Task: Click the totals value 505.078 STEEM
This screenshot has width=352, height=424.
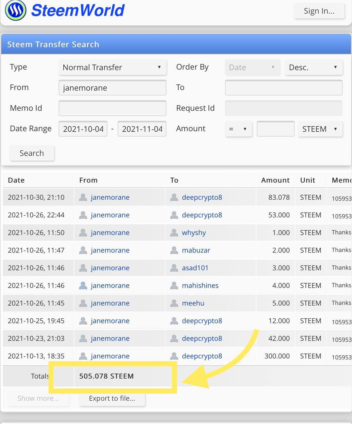Action: 106,376
